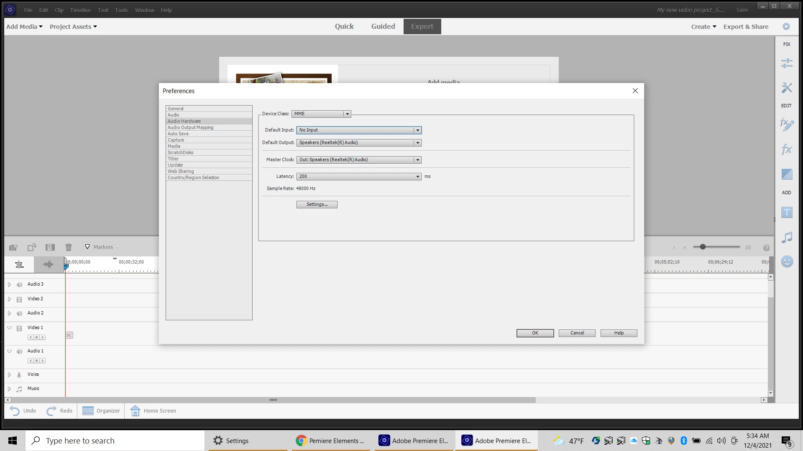Open the Tools wrench-scissors icon

click(x=787, y=87)
